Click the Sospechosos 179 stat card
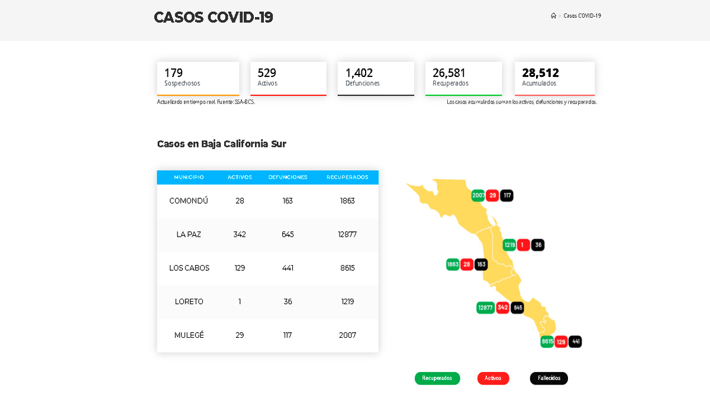 (x=198, y=78)
